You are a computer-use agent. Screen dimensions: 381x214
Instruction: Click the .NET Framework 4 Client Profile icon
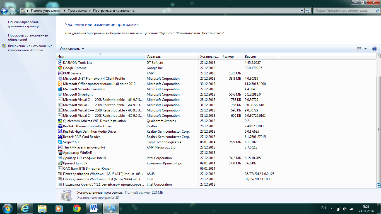point(60,79)
